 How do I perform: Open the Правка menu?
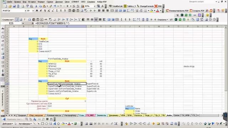coord(17,2)
